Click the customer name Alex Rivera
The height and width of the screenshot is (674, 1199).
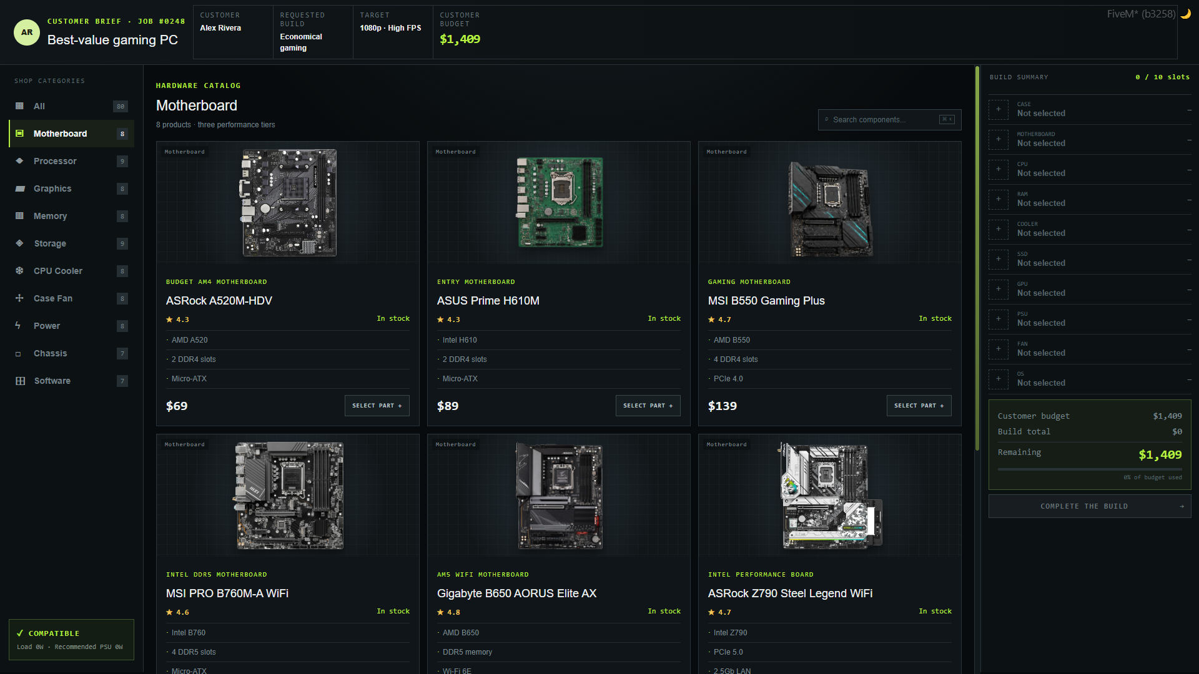point(220,28)
